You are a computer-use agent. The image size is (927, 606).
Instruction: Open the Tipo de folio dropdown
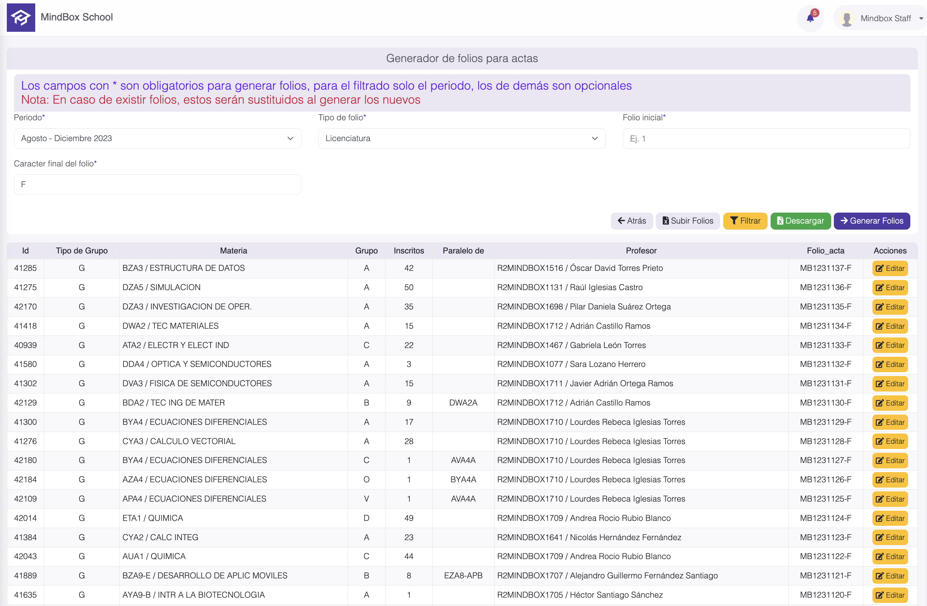pyautogui.click(x=462, y=138)
